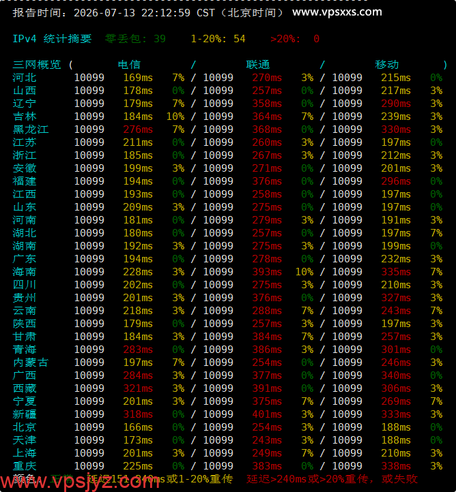The width and height of the screenshot is (456, 492).
Task: Select the 江苏 row label
Action: point(25,142)
